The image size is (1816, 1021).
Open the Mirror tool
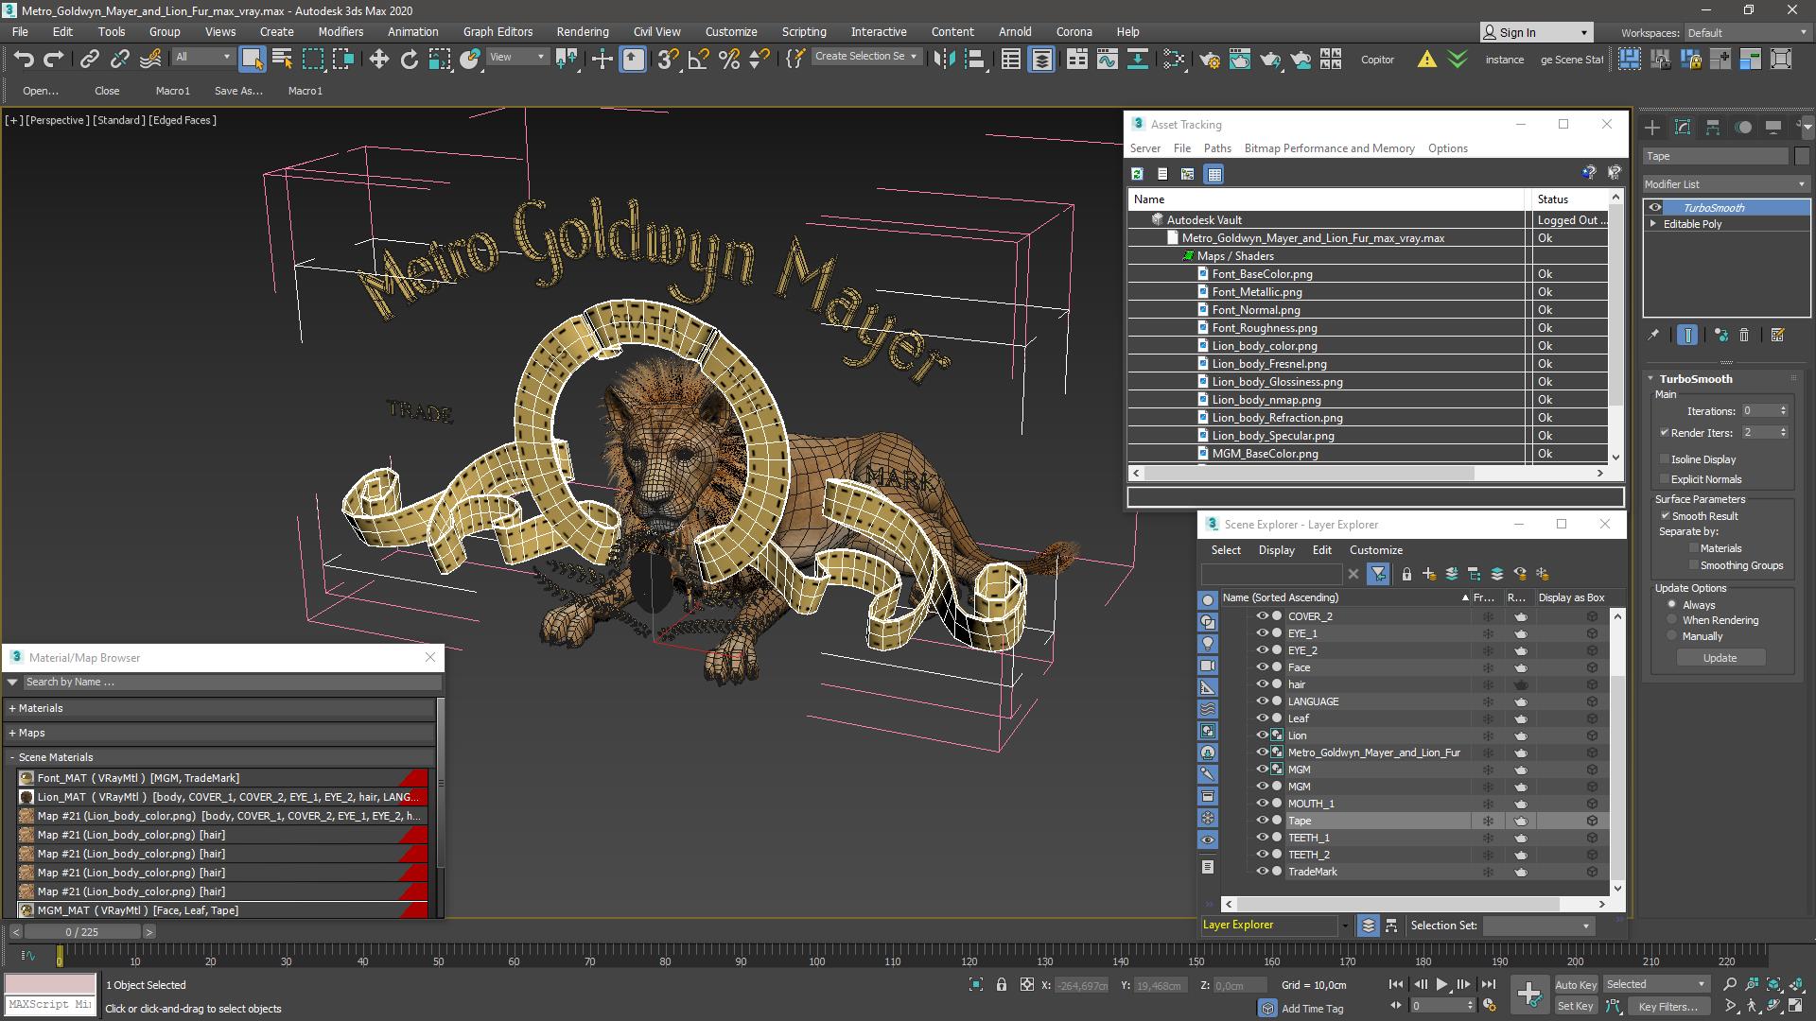click(943, 60)
